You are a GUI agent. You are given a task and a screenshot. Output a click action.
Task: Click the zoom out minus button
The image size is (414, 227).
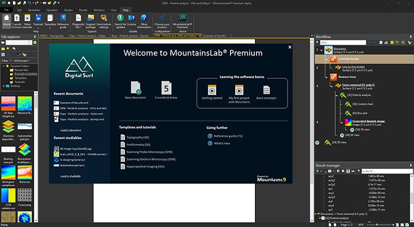pos(369,225)
